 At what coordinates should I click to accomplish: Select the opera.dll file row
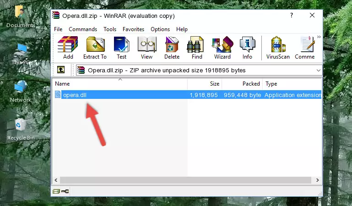[x=187, y=95]
